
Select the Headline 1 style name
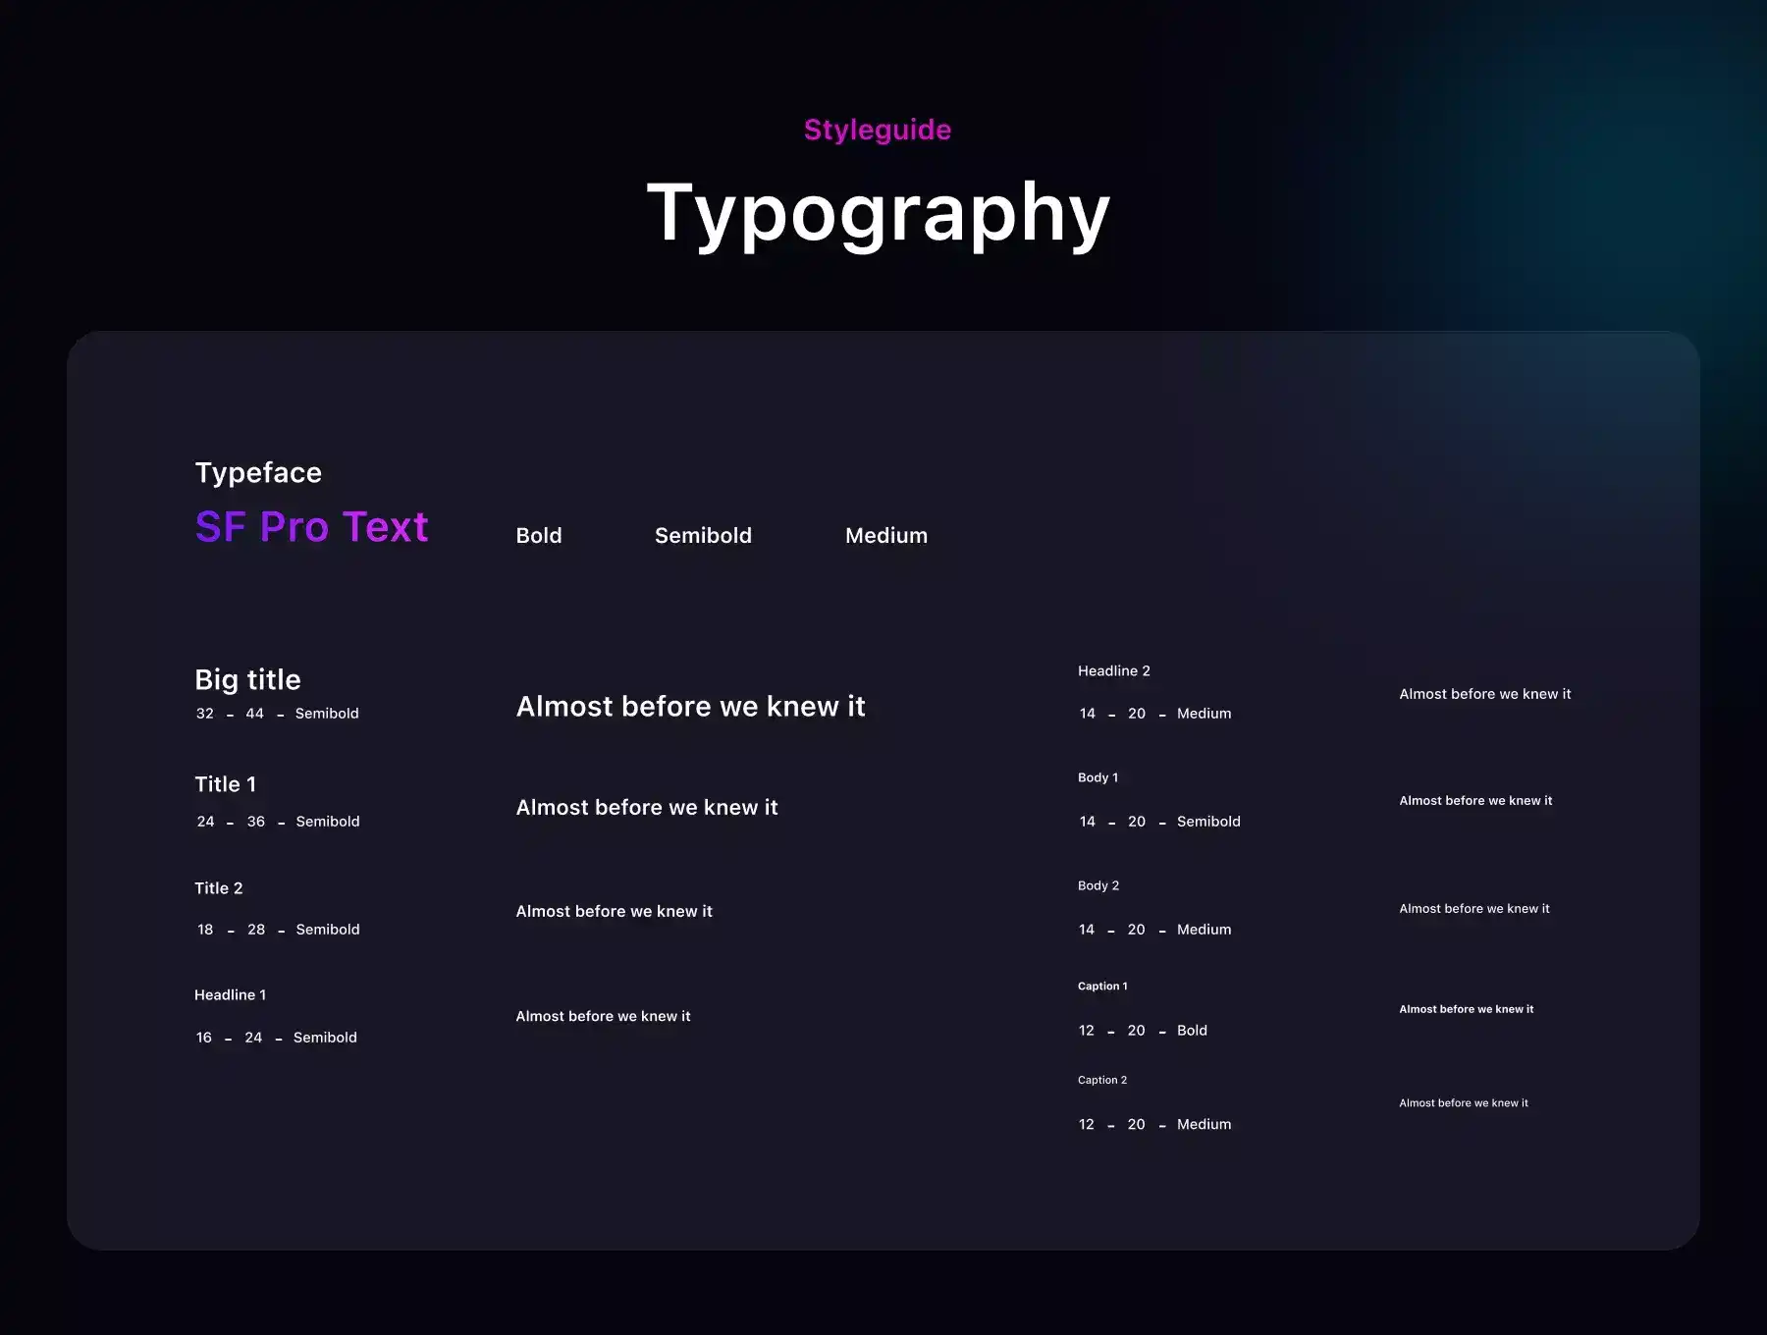230,995
